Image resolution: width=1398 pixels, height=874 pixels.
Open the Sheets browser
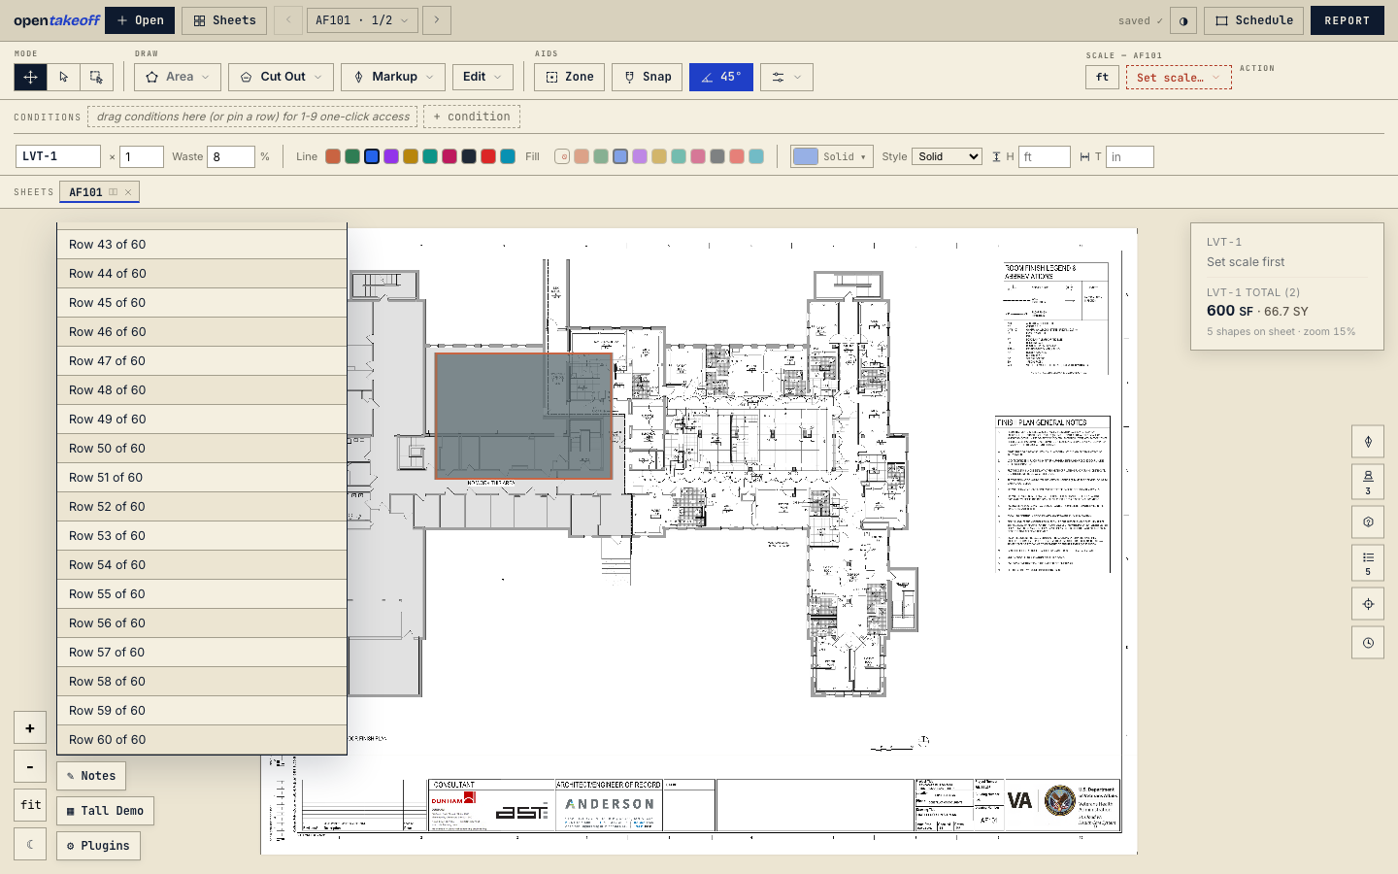coord(224,20)
